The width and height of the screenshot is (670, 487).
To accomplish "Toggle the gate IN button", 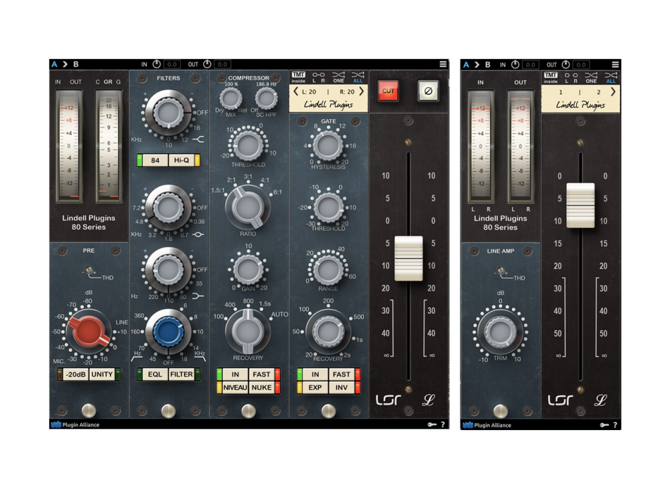I will [x=316, y=375].
